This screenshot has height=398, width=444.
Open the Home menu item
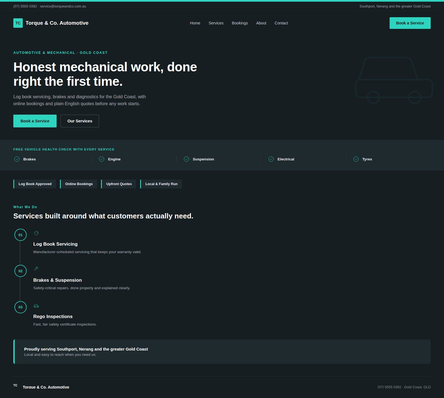point(195,23)
